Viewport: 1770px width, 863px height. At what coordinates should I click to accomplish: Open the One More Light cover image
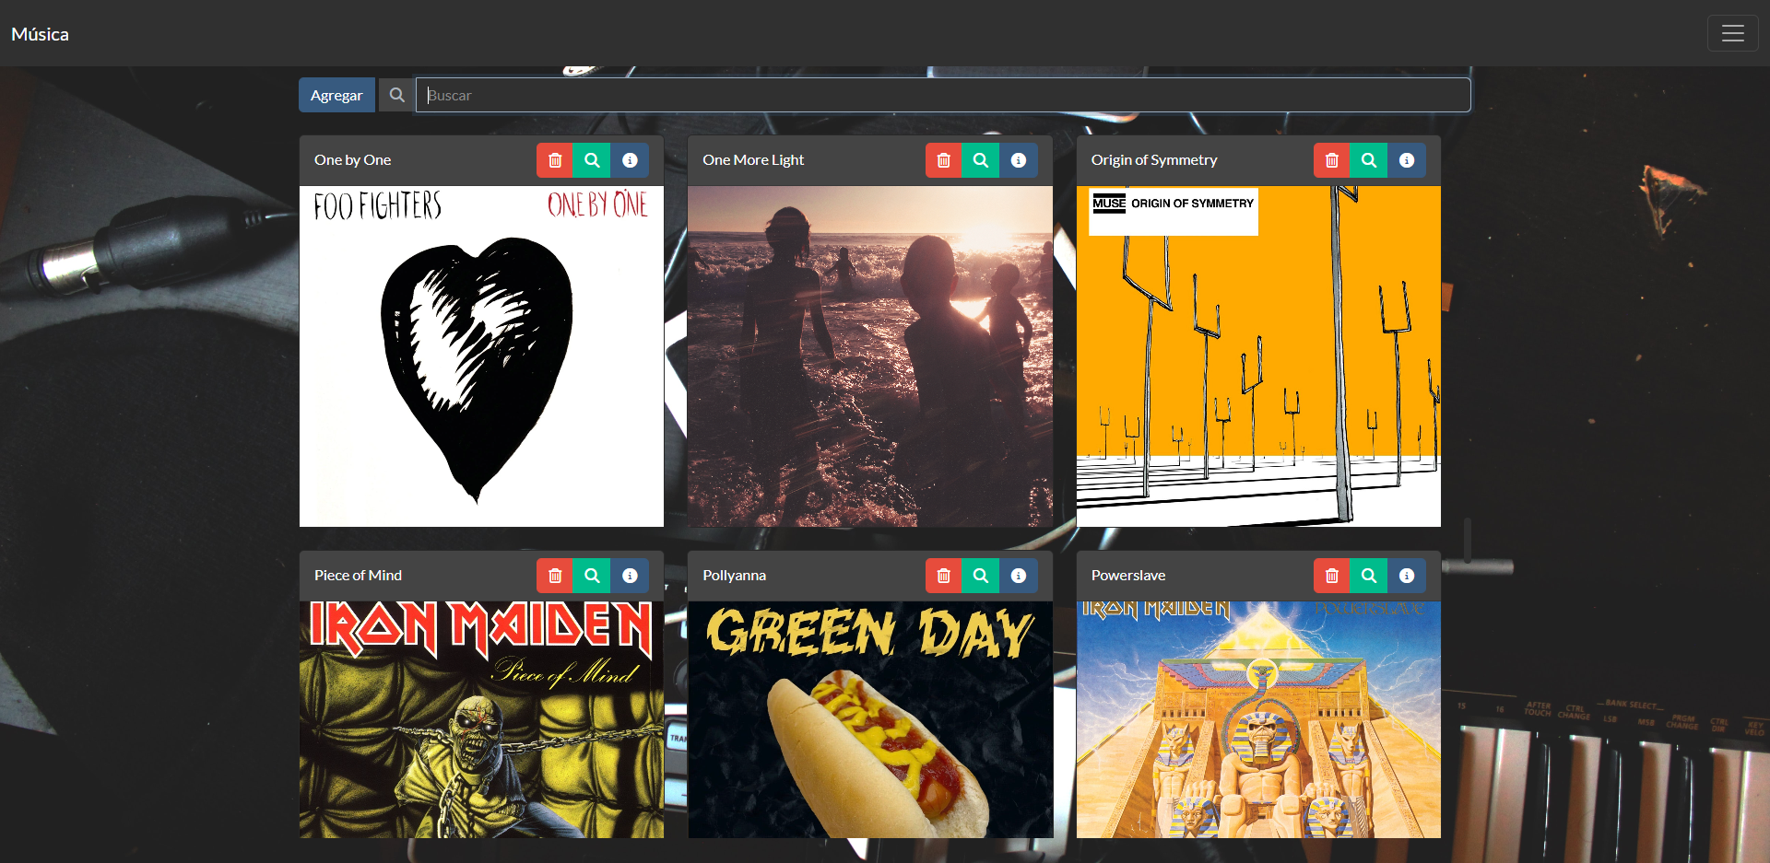[870, 356]
